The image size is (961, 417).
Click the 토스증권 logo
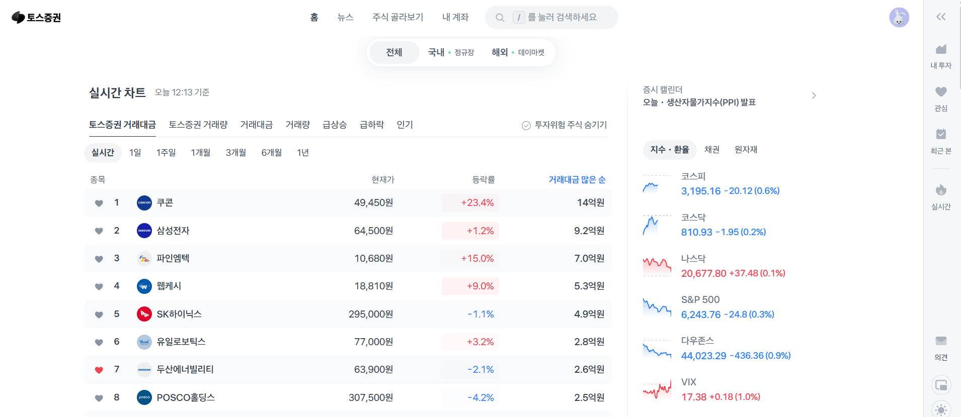(x=36, y=18)
